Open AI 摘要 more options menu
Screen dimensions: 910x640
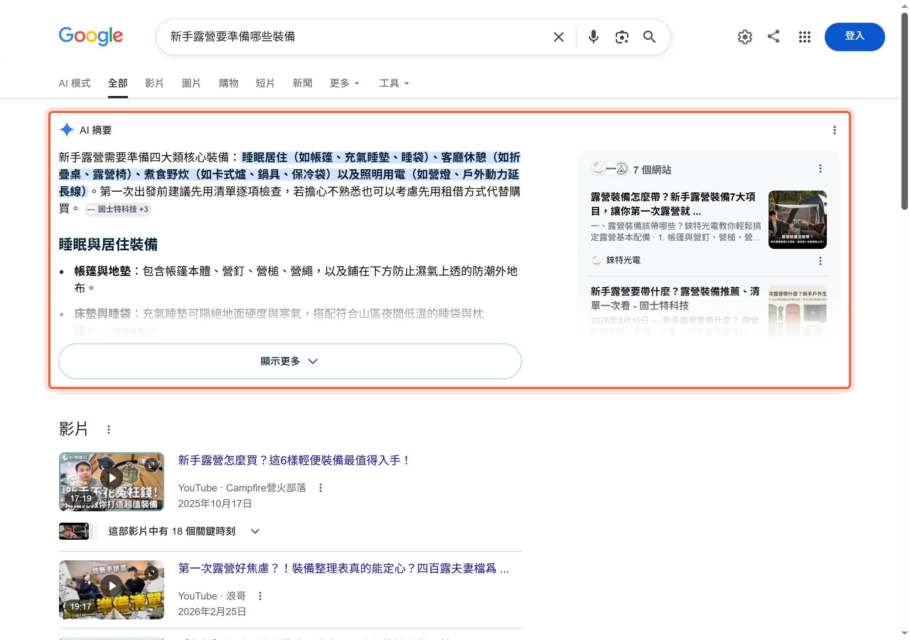pyautogui.click(x=834, y=130)
